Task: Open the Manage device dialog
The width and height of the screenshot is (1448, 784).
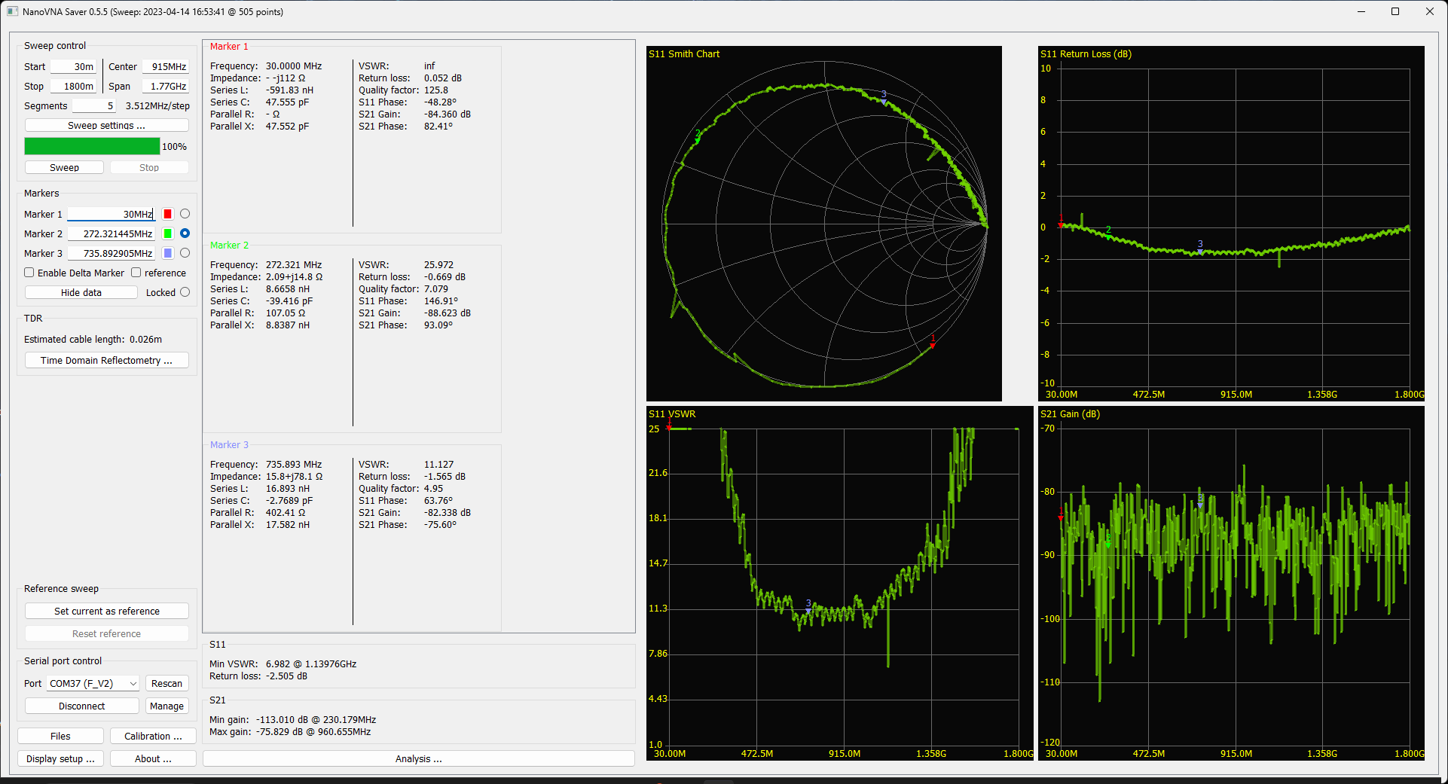Action: [x=166, y=706]
